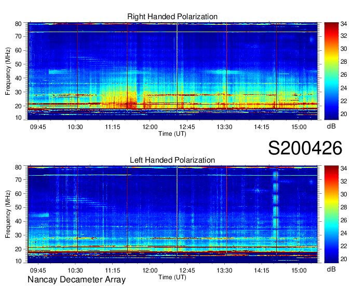Click the "40" frequency tick of Left Handed plot
The width and height of the screenshot is (353, 286).
click(x=18, y=221)
